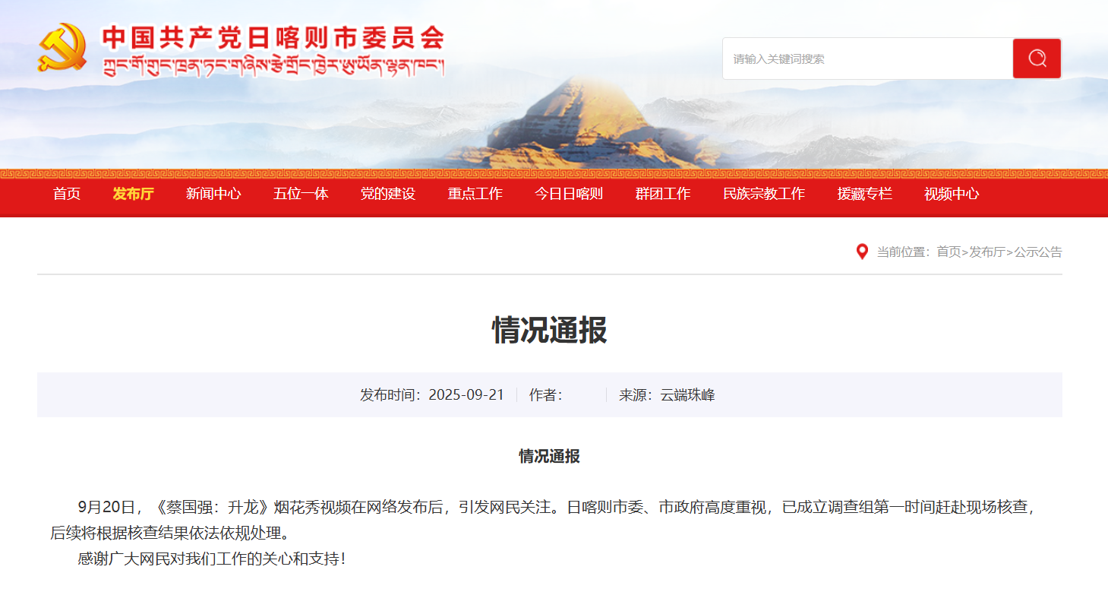Open the 新闻中心 menu item
The image size is (1108, 611).
[213, 194]
